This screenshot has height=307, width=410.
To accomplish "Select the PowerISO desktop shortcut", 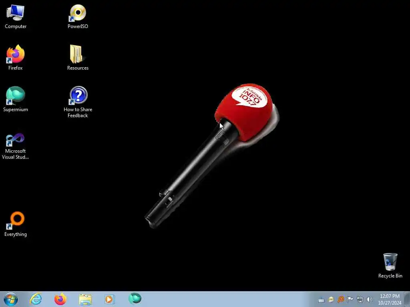I will point(78,17).
